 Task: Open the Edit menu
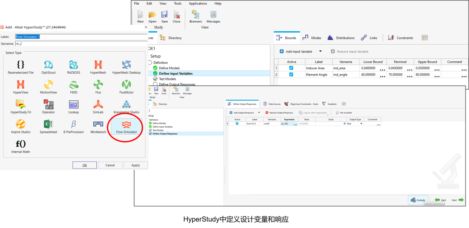coord(149,3)
